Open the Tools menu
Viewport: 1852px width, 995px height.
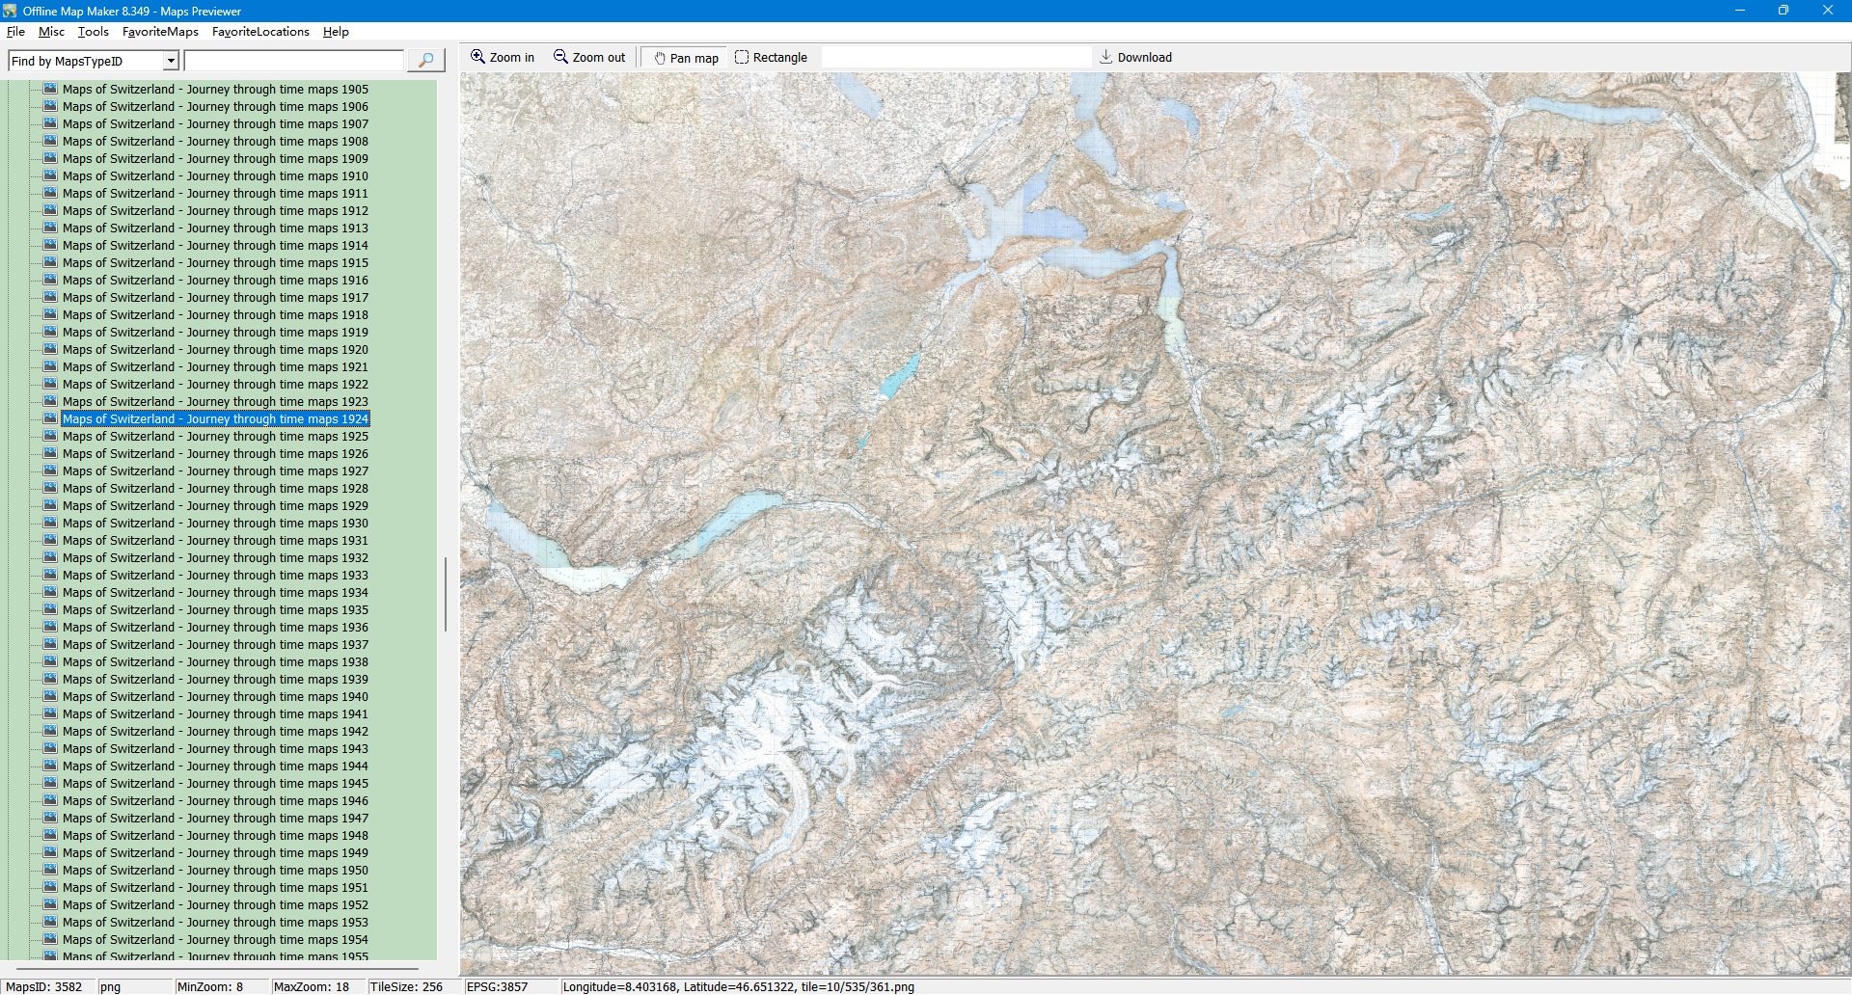tap(93, 32)
